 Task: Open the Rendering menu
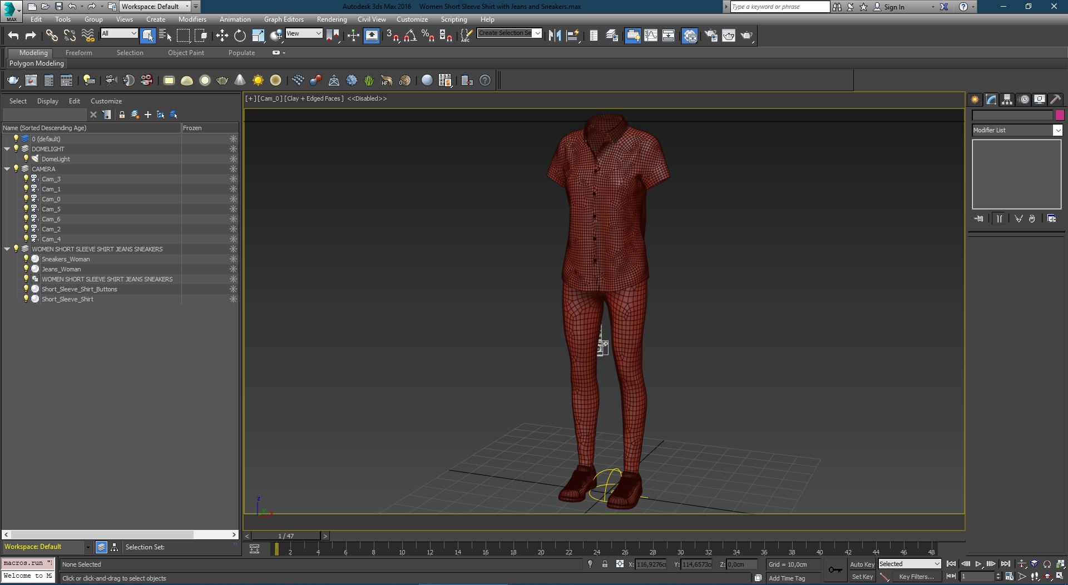(x=332, y=19)
